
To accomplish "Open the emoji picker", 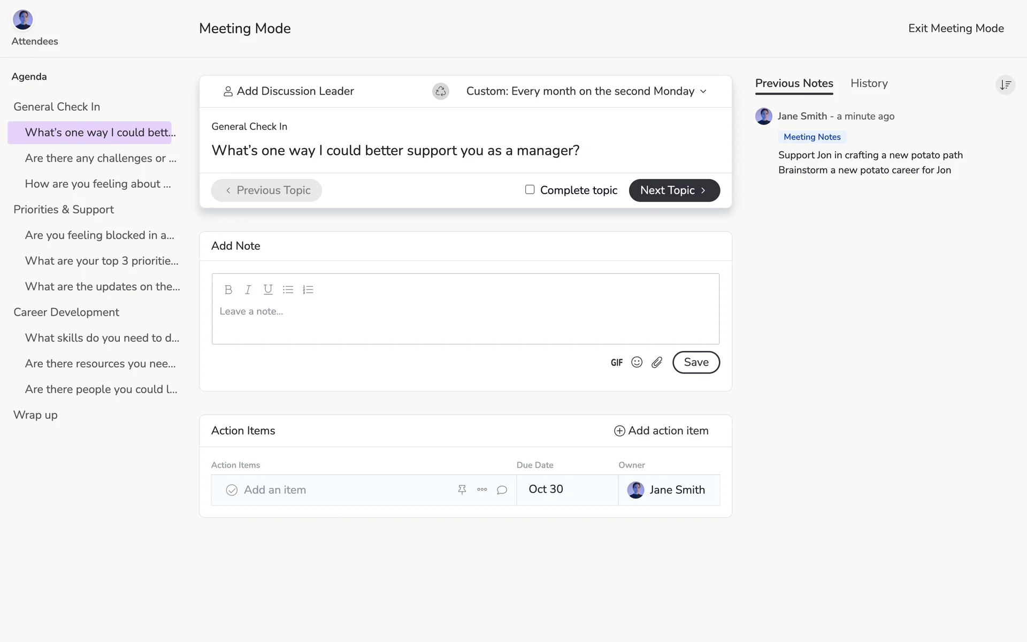I will pos(637,362).
